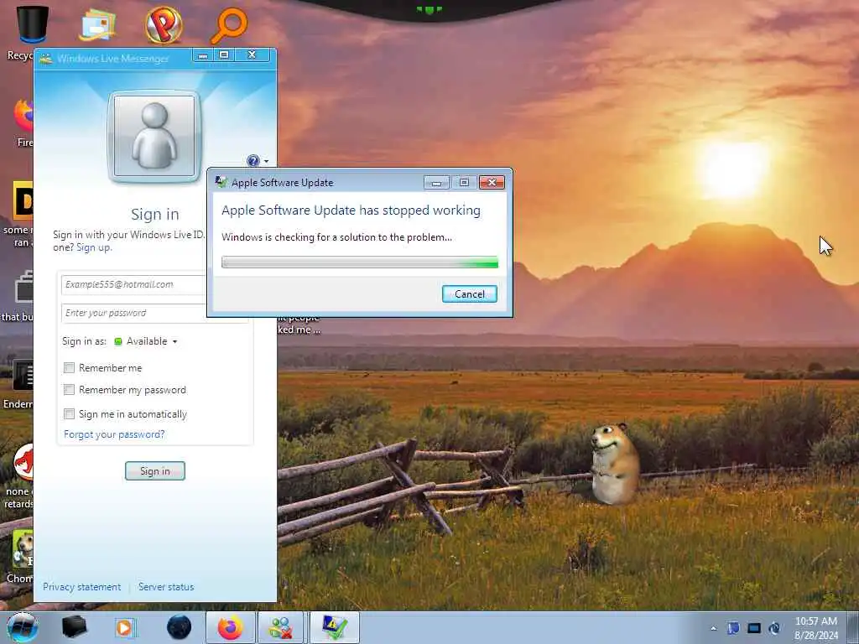Click the Sign in heading text

click(x=155, y=214)
